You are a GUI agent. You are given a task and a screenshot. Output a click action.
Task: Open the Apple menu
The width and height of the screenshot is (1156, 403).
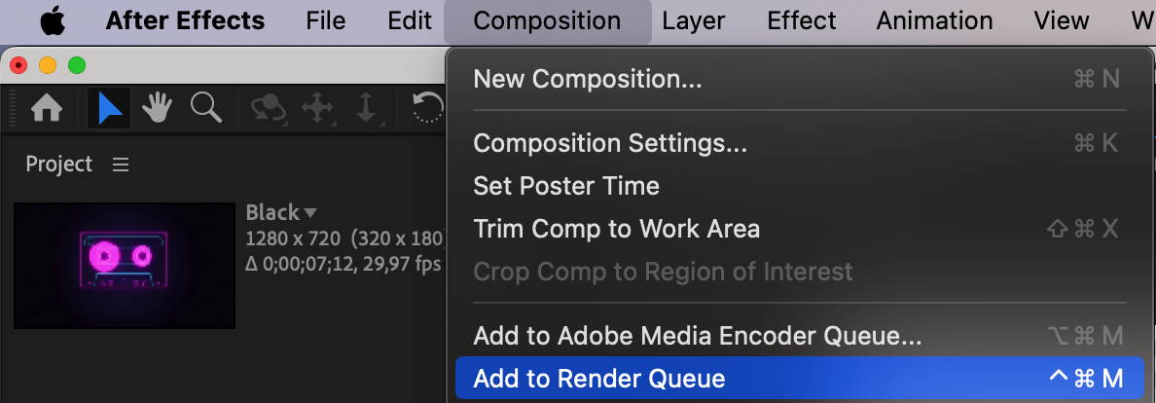point(52,20)
